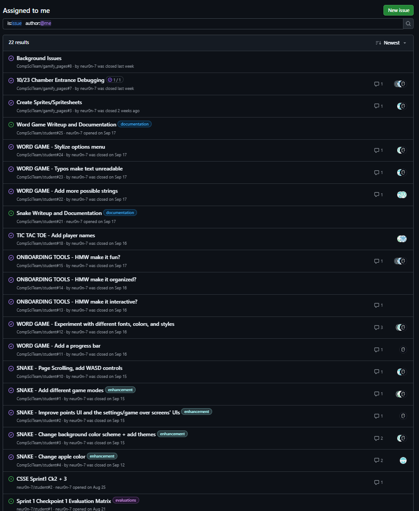Click enhancement label on Add different game modes
Viewport: 419px width, 511px height.
120,390
